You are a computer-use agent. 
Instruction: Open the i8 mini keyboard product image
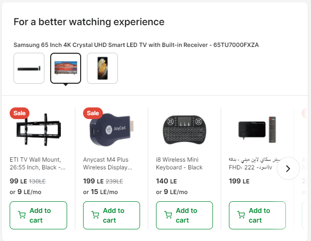(184, 130)
